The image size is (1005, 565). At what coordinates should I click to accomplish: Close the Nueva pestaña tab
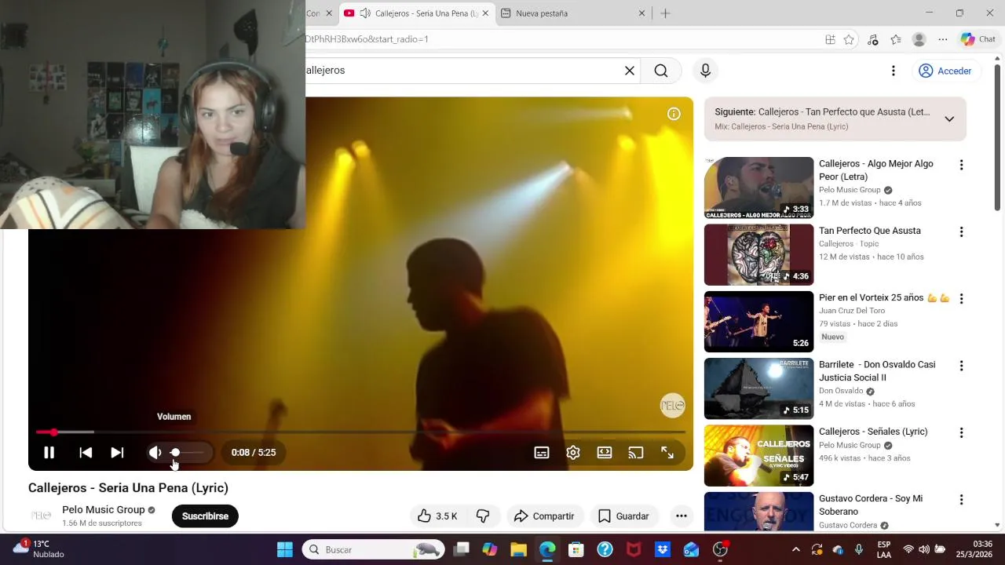click(x=641, y=13)
